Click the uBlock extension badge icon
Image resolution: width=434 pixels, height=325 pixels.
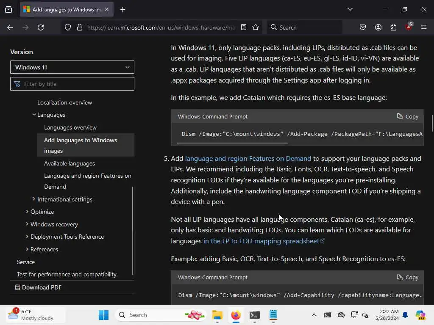coord(409,27)
